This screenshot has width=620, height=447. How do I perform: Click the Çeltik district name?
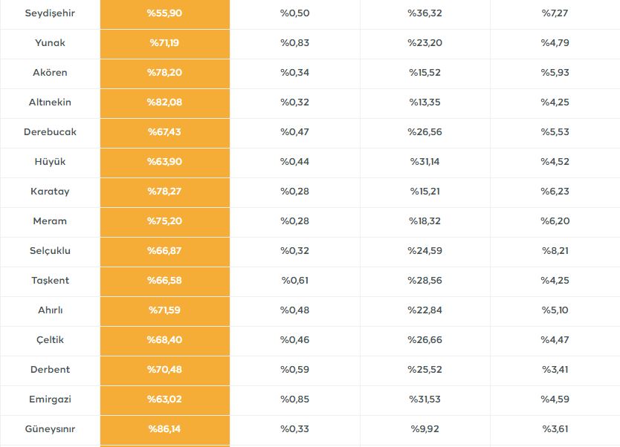tap(50, 340)
